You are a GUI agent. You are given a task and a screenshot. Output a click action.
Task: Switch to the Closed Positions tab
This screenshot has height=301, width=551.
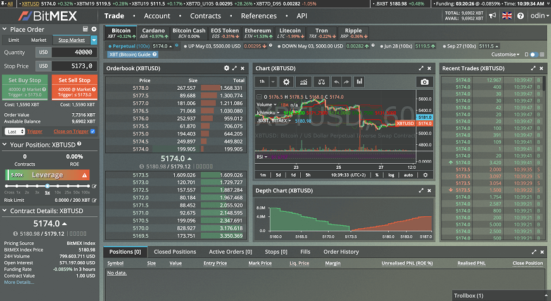click(x=175, y=252)
